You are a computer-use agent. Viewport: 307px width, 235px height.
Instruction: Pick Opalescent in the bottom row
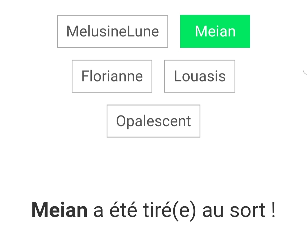(x=153, y=121)
